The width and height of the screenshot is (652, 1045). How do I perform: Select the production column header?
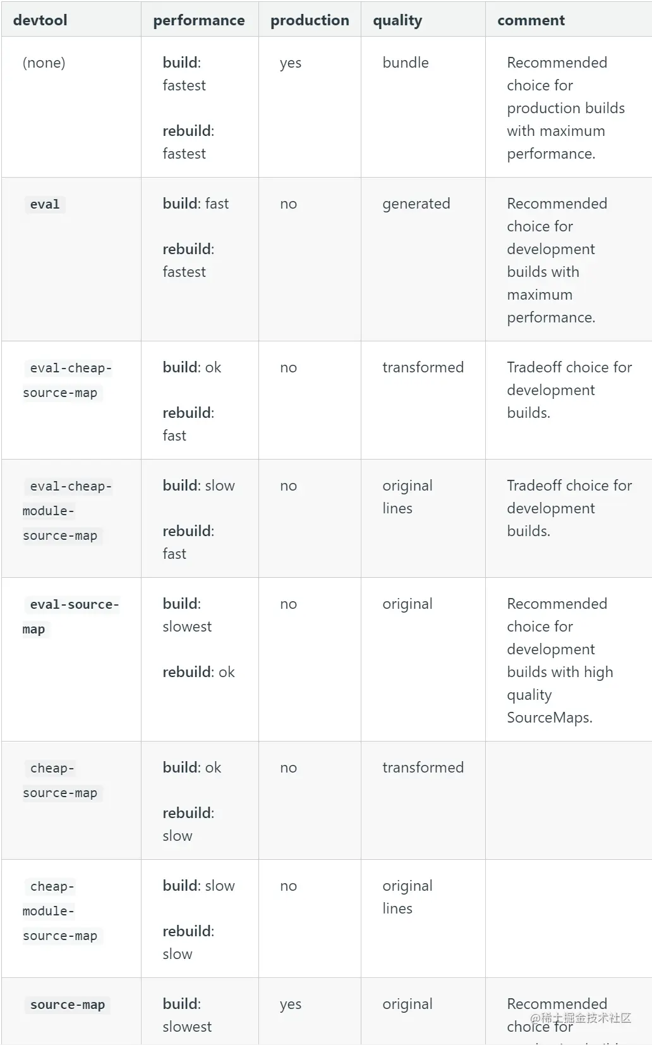pos(310,20)
